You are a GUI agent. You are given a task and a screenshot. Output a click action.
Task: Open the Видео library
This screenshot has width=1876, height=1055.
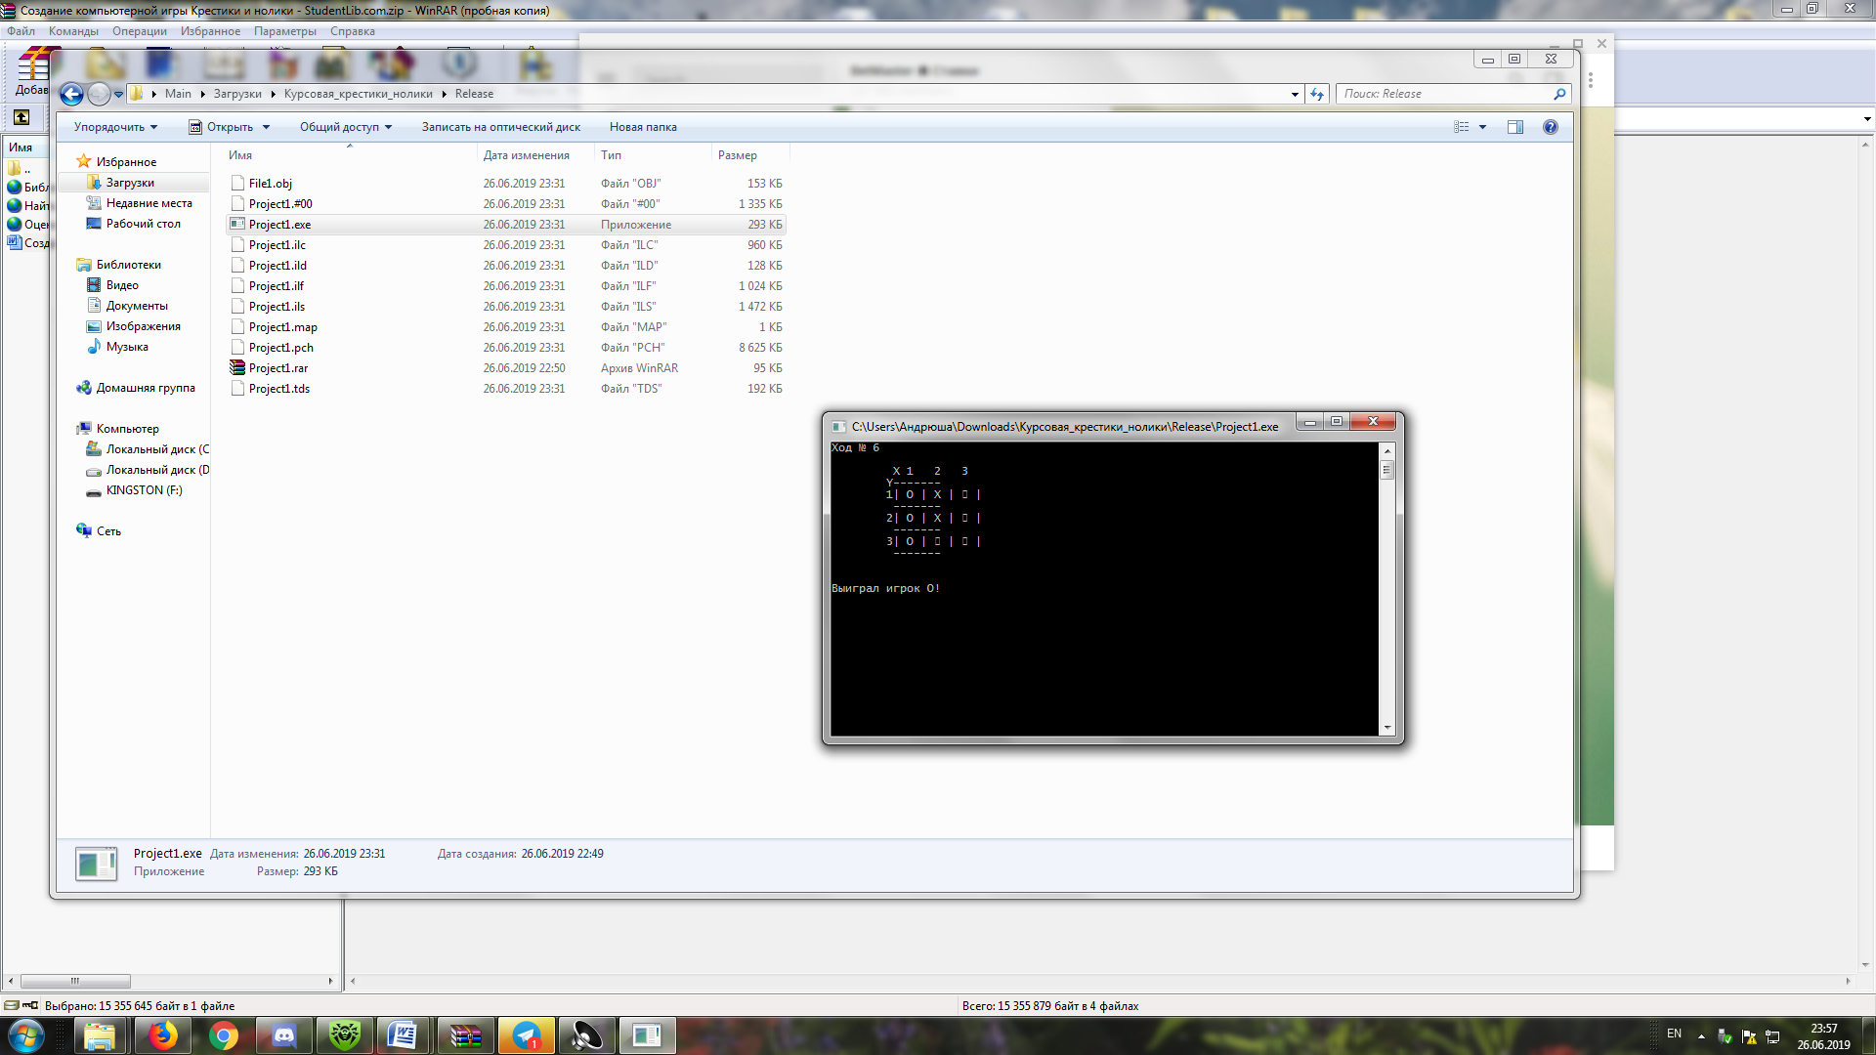pos(122,285)
